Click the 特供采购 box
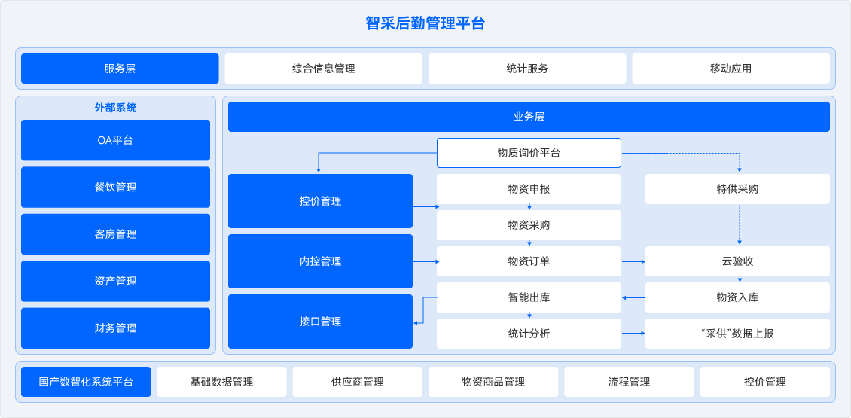This screenshot has width=851, height=418. point(737,189)
